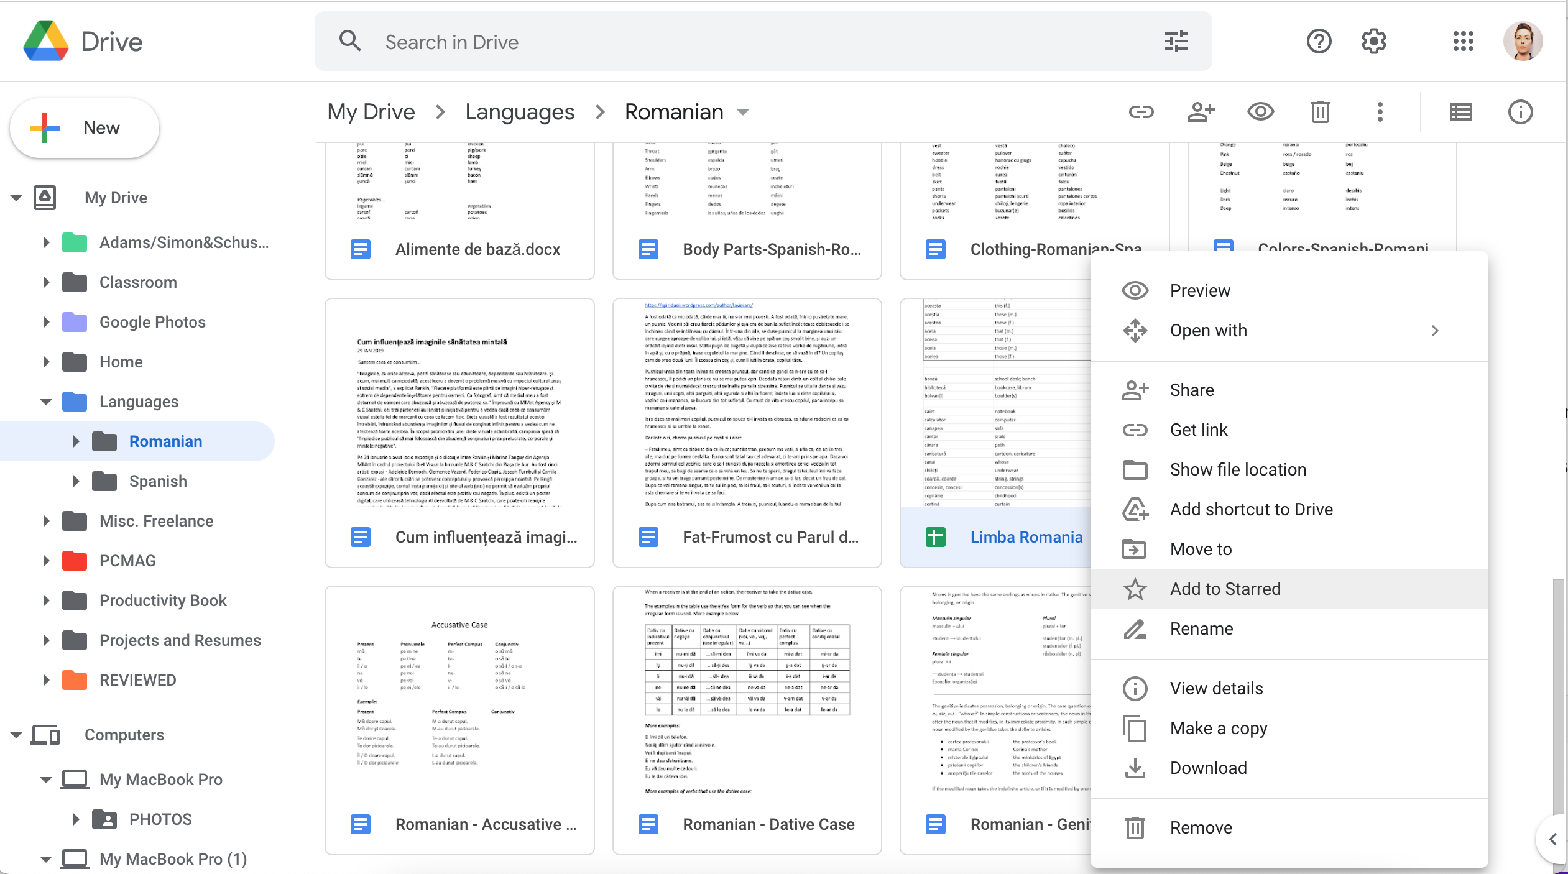Click the Google Drive search icon

[x=350, y=42]
